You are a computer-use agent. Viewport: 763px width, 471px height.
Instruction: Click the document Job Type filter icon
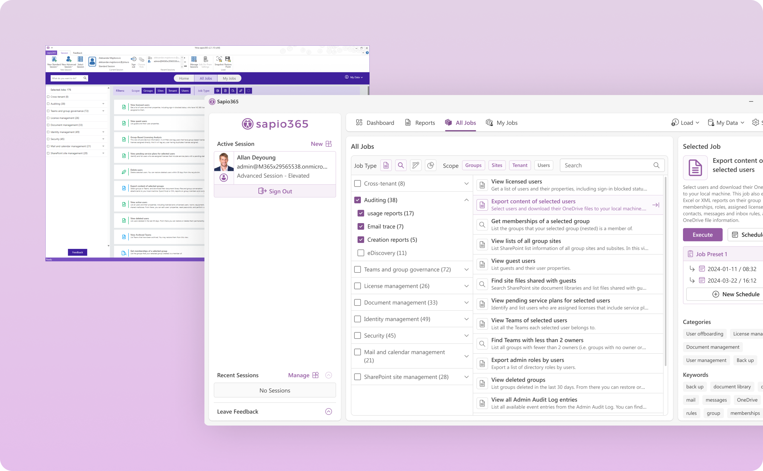386,166
